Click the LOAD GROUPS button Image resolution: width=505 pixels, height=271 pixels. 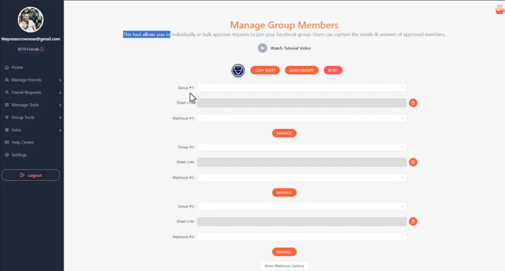(x=301, y=70)
